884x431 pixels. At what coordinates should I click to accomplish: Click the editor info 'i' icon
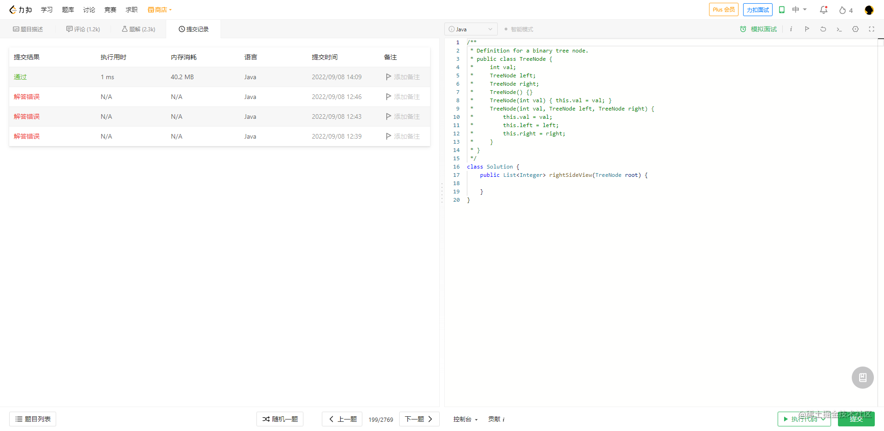point(791,29)
